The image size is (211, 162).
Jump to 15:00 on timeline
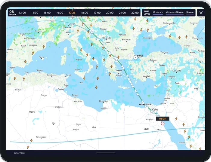(x=47, y=13)
